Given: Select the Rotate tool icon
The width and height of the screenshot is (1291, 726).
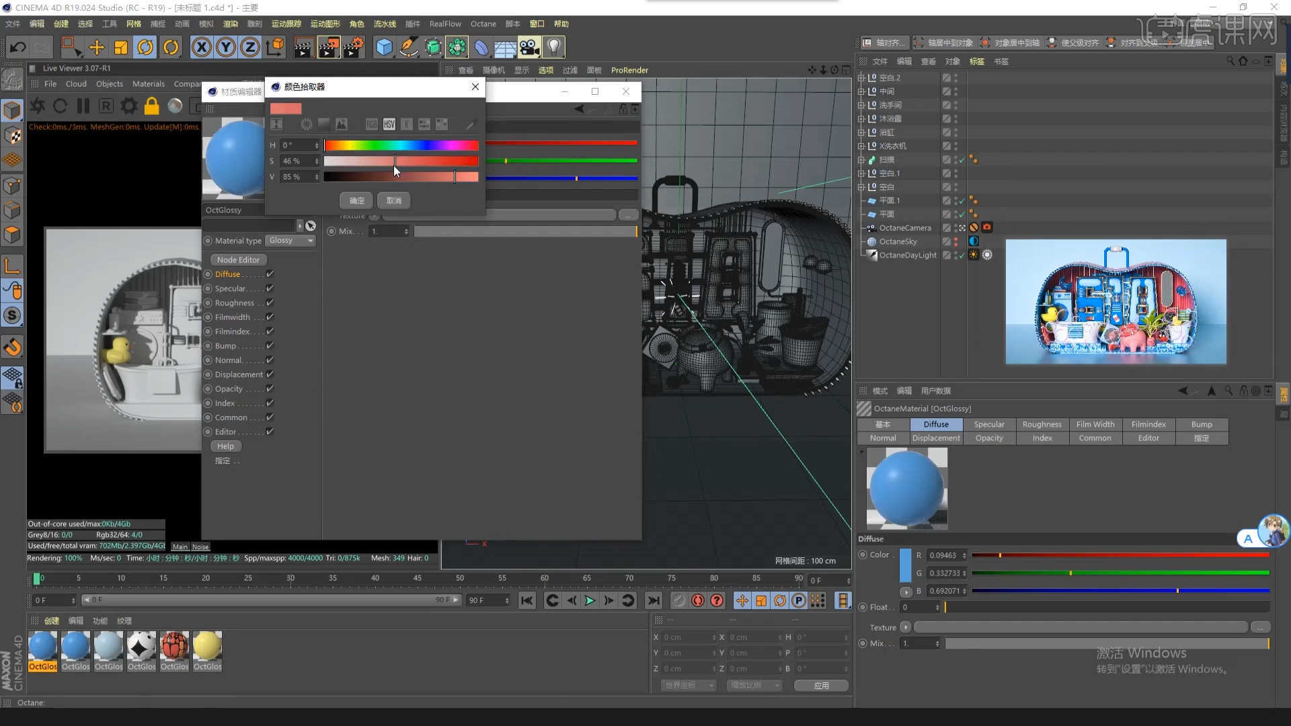Looking at the screenshot, I should 145,47.
